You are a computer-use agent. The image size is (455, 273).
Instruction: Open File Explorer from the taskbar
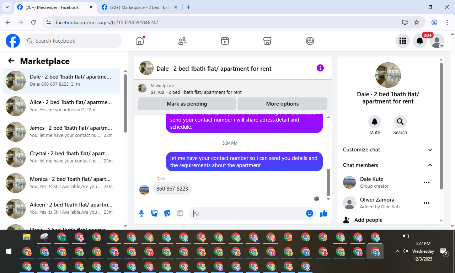pos(27,237)
